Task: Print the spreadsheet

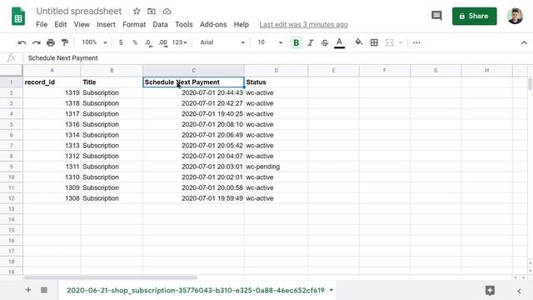Action: click(x=51, y=42)
